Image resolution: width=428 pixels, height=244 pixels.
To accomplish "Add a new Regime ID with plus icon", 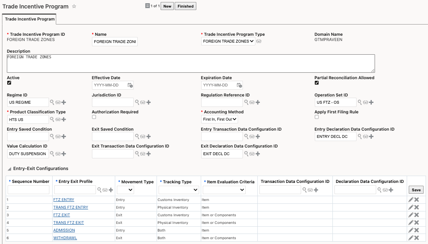I will click(63, 102).
